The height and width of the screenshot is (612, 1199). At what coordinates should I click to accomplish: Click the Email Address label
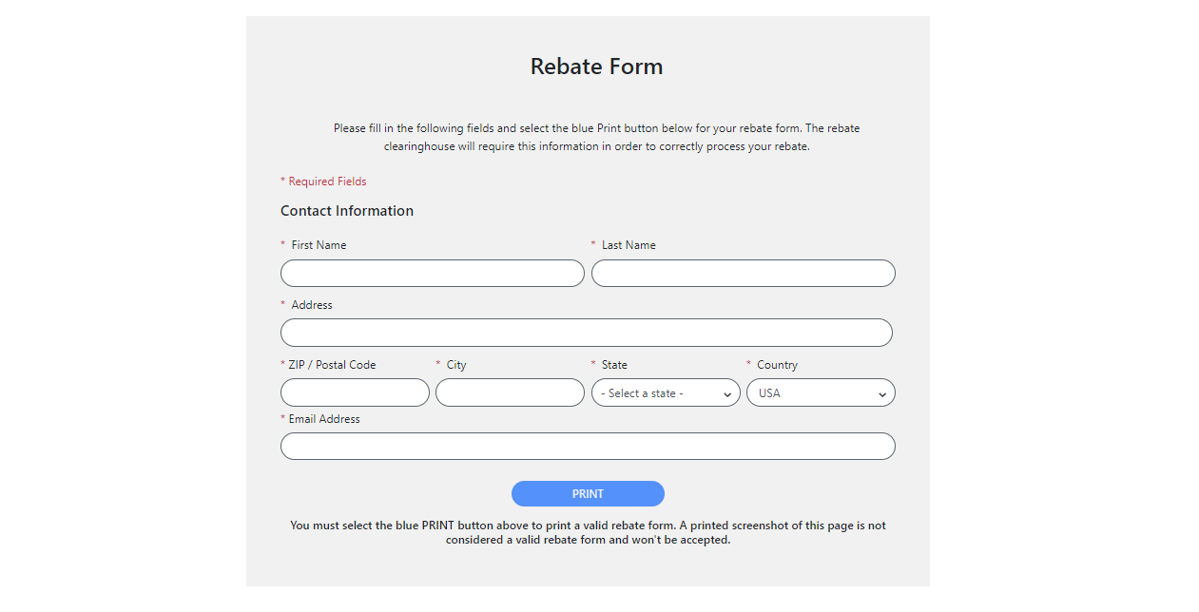324,419
